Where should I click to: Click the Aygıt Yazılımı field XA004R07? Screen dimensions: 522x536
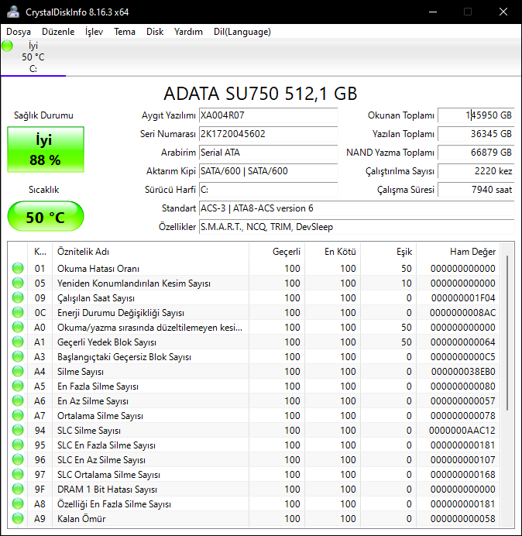coord(268,115)
